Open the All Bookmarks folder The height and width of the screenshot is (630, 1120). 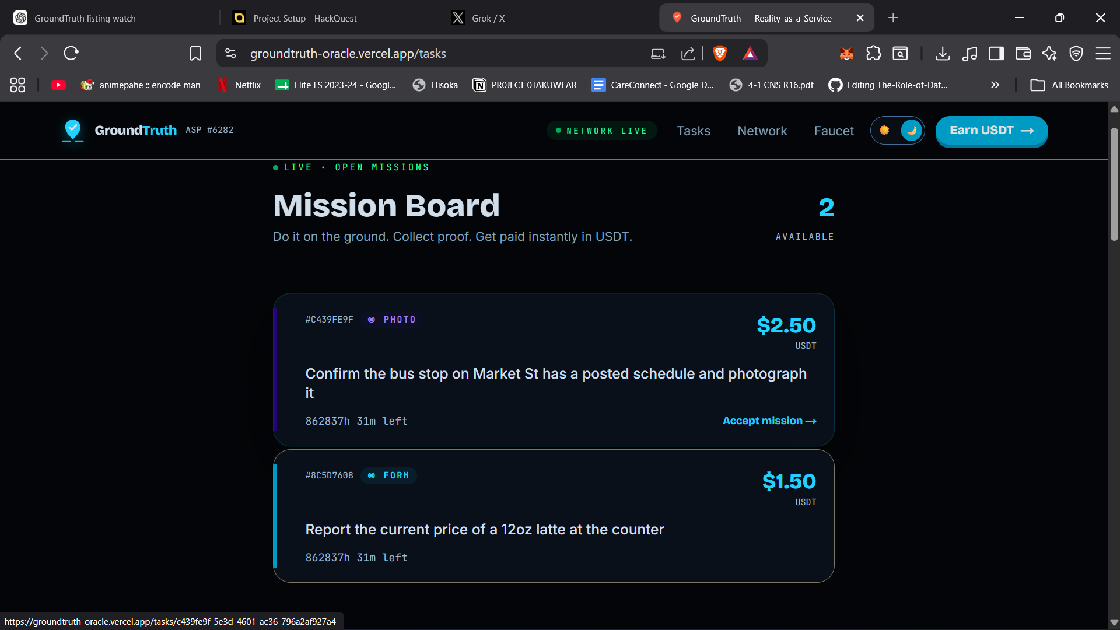(x=1069, y=85)
